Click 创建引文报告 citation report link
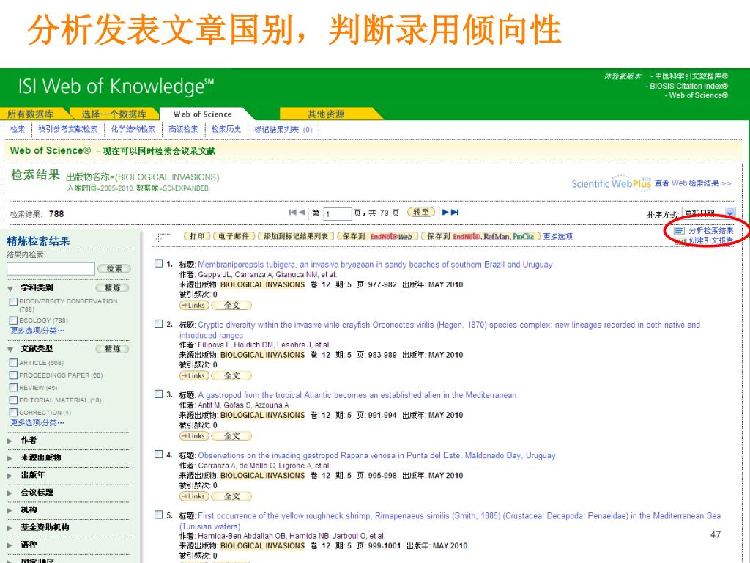The height and width of the screenshot is (563, 750). 710,240
